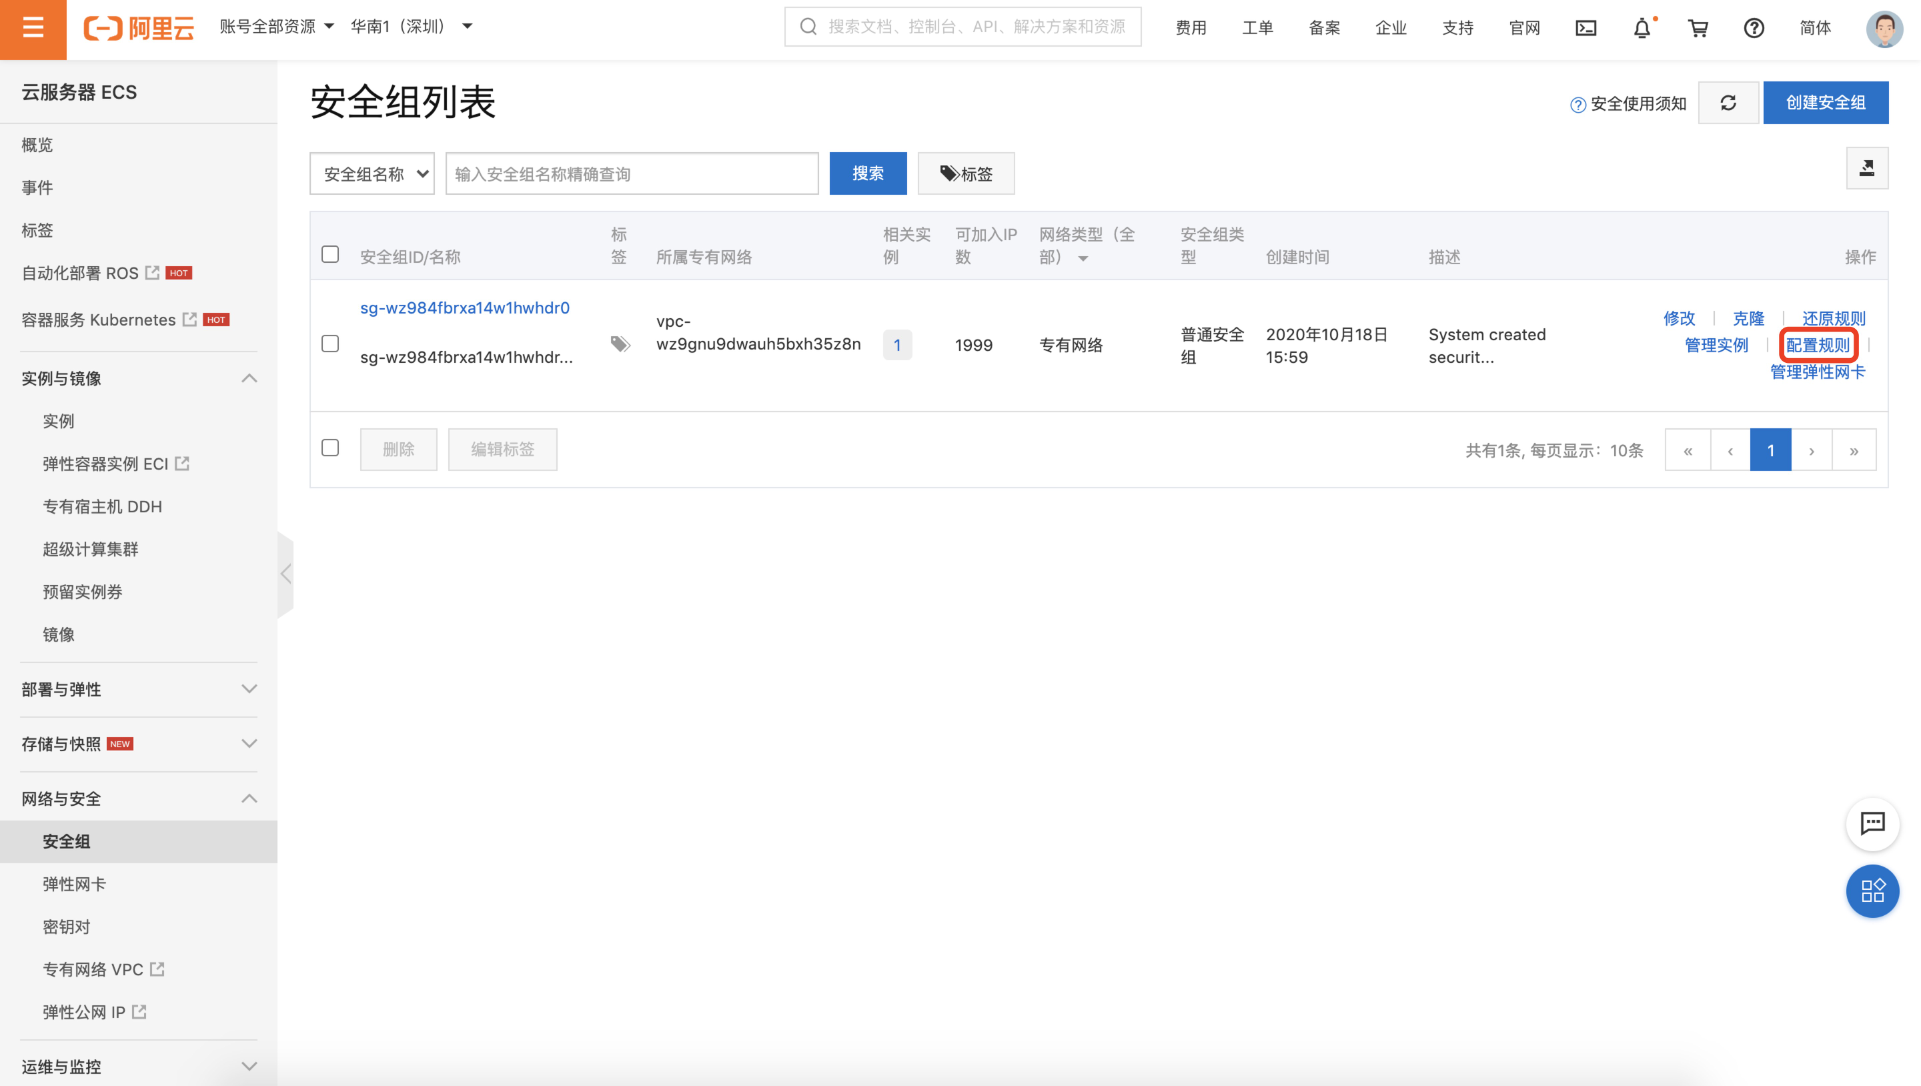Viewport: 1921px width, 1086px height.
Task: Open 密钥对 in the sidebar
Action: coord(65,927)
